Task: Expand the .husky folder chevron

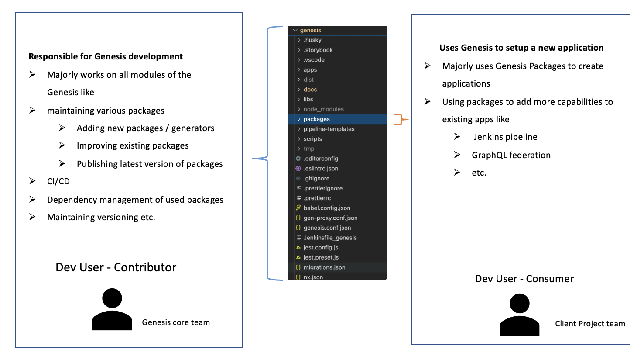Action: point(299,40)
